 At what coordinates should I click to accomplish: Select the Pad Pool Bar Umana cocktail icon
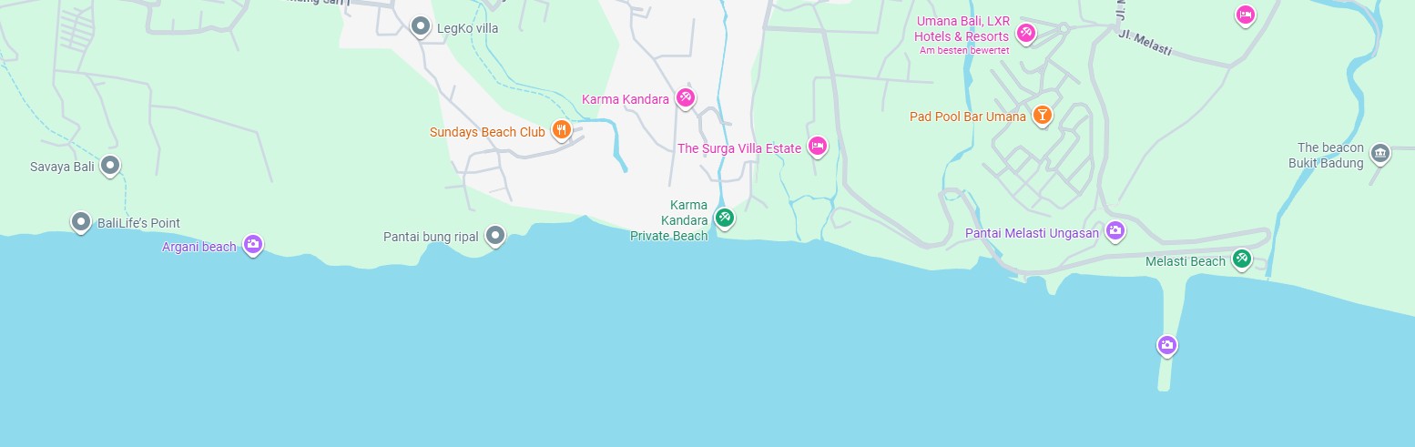[x=1043, y=116]
